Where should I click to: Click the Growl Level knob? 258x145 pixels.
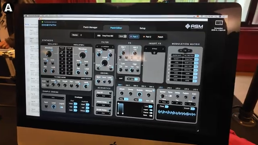(x=109, y=81)
